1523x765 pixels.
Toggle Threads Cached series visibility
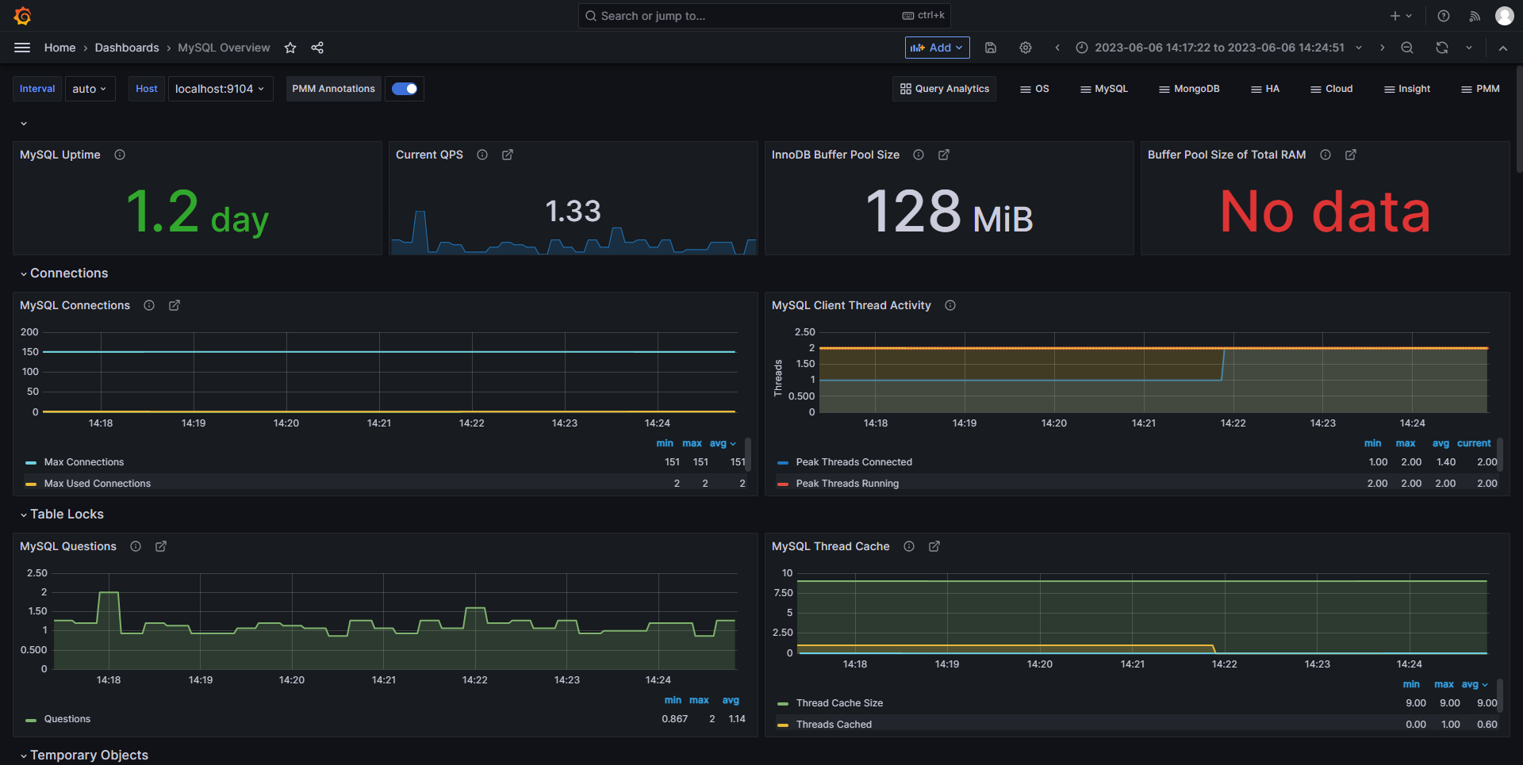(x=834, y=725)
